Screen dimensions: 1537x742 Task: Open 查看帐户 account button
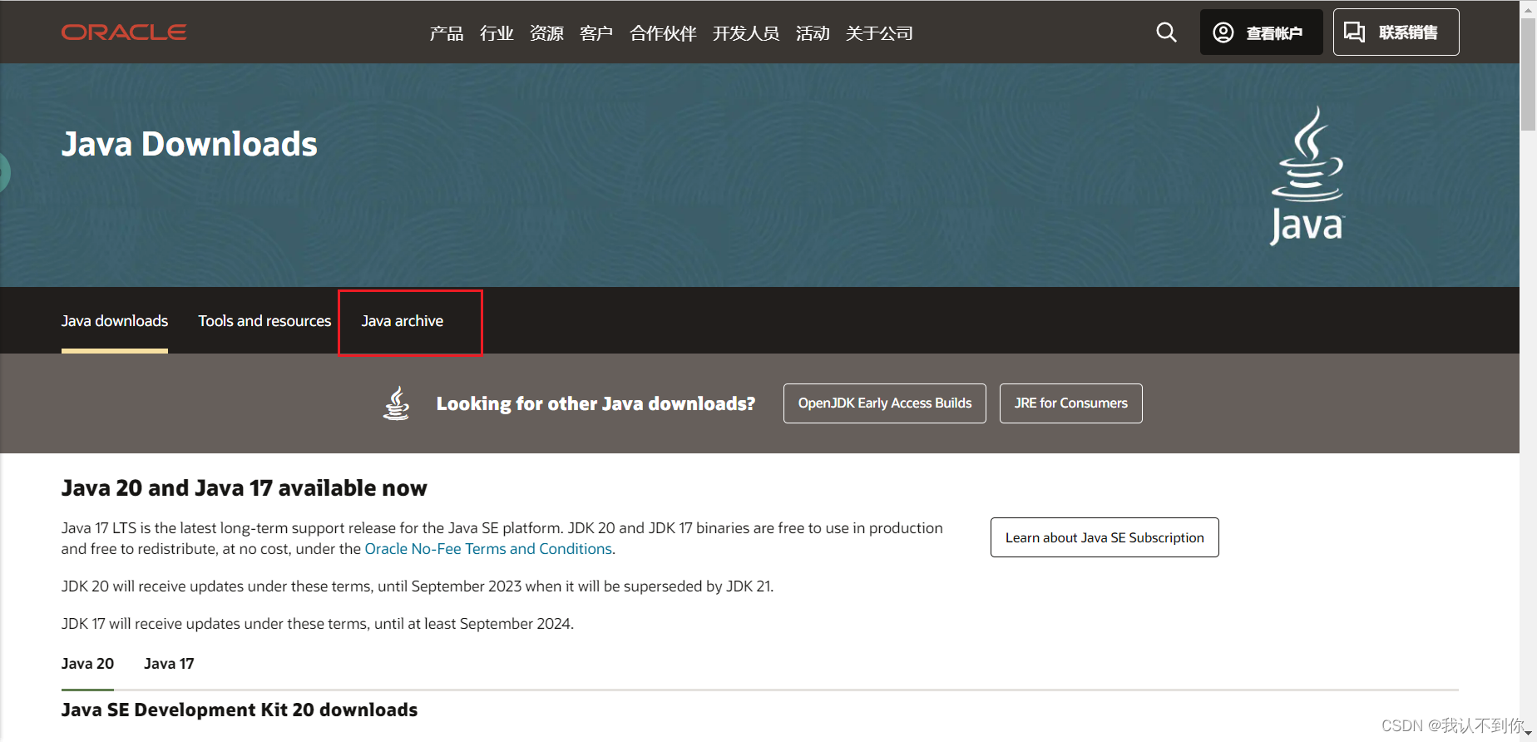click(1261, 32)
